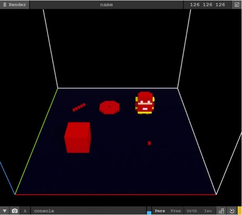Click the voxel grid icon in bottom bar
This screenshot has width=242, height=215.
221,211
